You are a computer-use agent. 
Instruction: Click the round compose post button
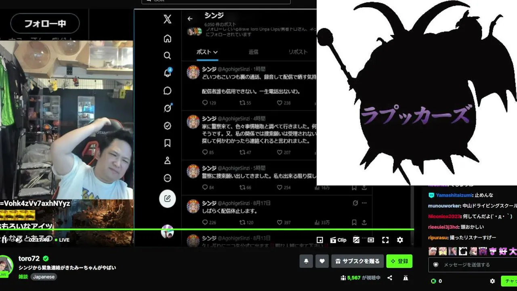coord(167,198)
